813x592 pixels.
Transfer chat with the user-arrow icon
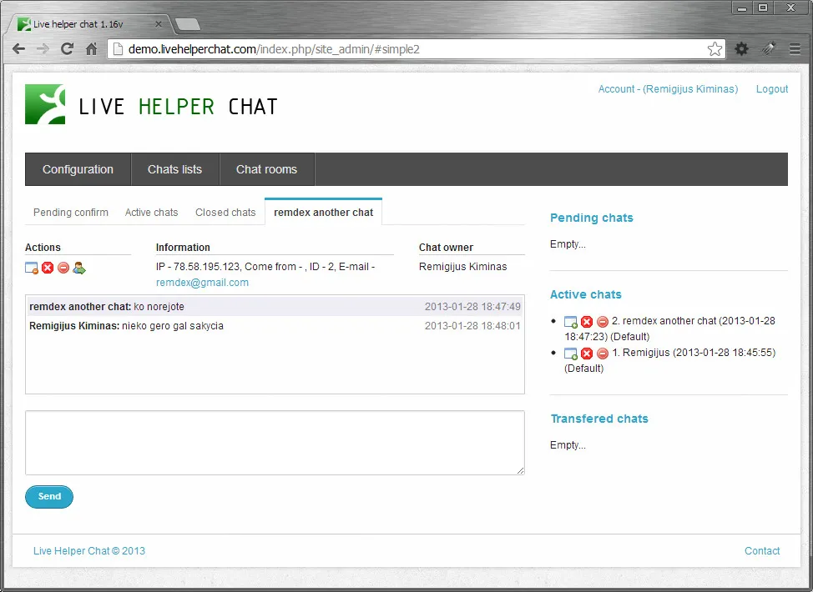[79, 268]
